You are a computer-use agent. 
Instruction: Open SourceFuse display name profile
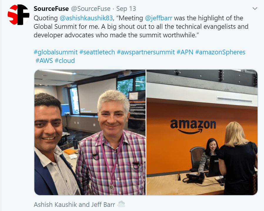[x=51, y=9]
